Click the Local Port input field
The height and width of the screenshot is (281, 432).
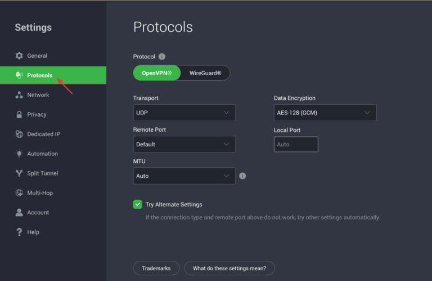(296, 144)
